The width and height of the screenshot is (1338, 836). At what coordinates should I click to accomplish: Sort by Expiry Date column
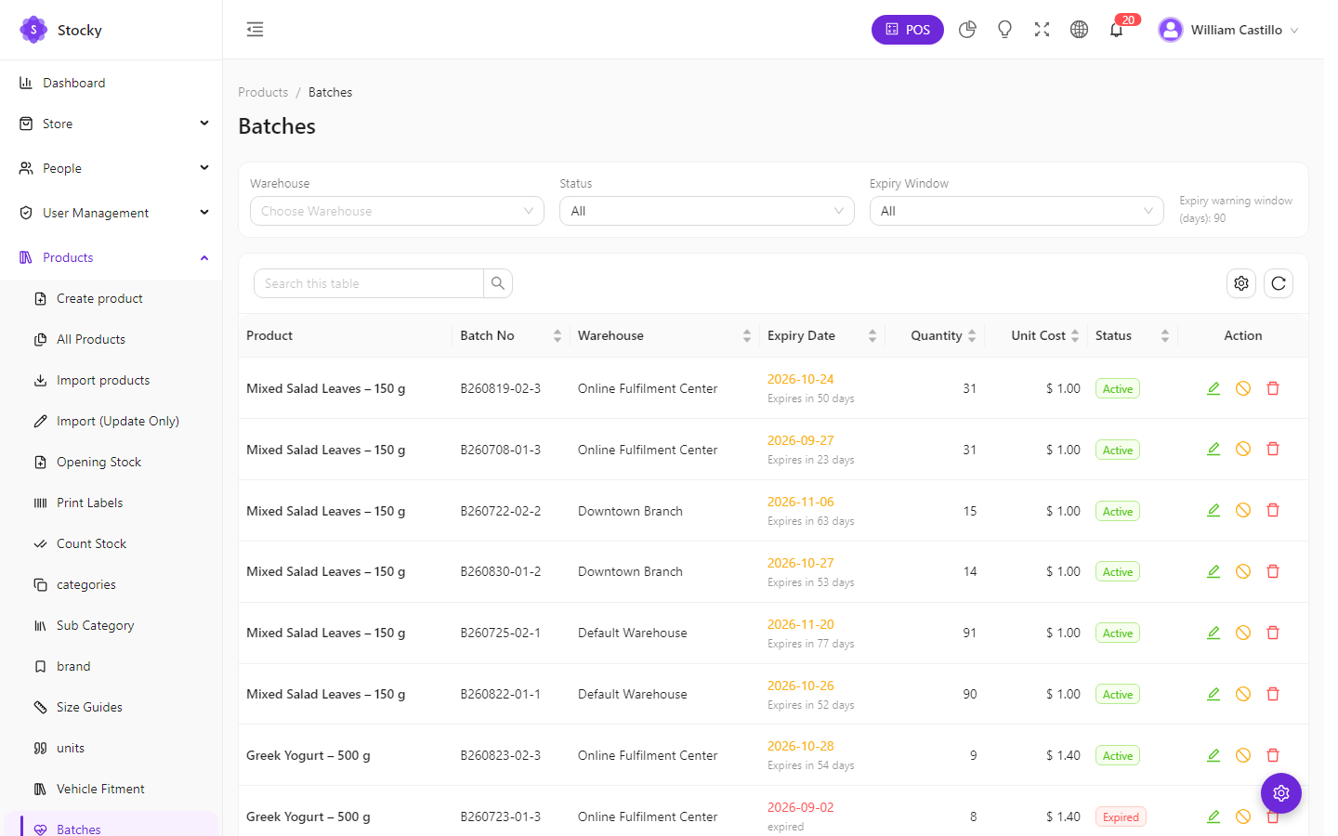tap(822, 335)
